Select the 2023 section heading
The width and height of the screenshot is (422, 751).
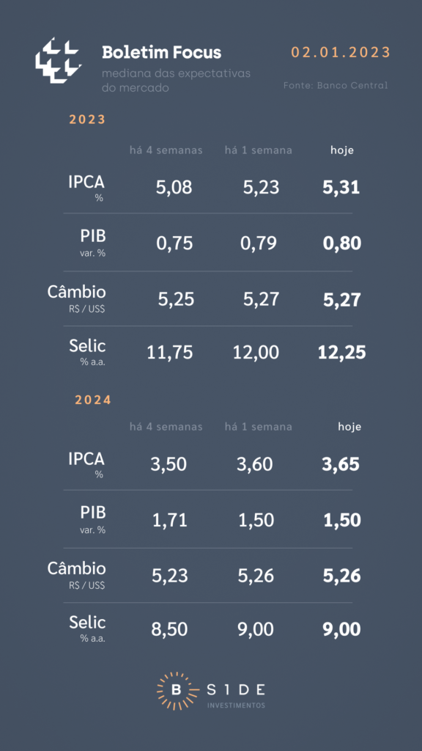click(x=87, y=120)
